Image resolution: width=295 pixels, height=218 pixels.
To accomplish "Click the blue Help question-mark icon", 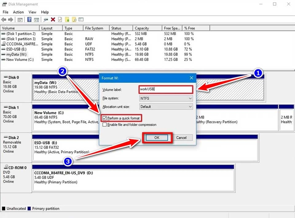I will coord(29,20).
